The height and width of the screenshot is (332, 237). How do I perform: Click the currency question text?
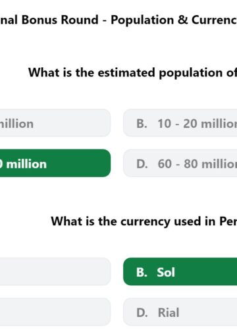(x=144, y=221)
